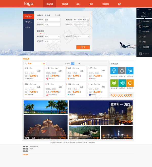The width and height of the screenshot is (152, 167).
Task: Open the 支付安全 green shield icon
Action: point(114,83)
